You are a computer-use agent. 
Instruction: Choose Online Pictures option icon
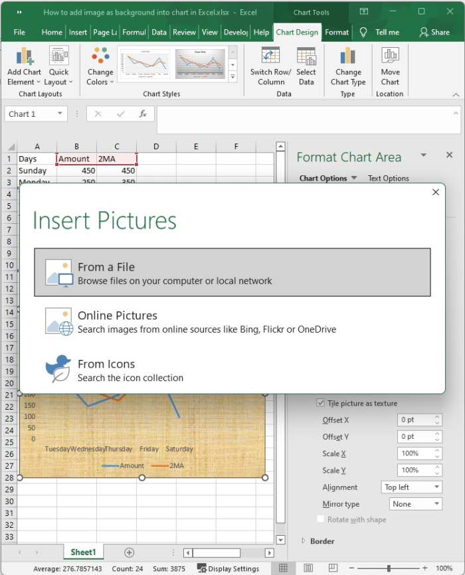pos(58,321)
